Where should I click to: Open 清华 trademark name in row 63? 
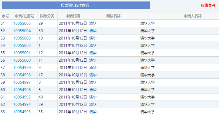[93, 112]
